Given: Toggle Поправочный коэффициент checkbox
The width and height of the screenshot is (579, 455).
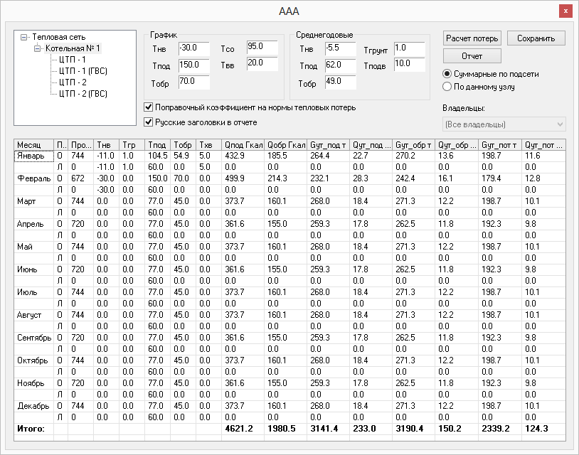Looking at the screenshot, I should coord(149,107).
